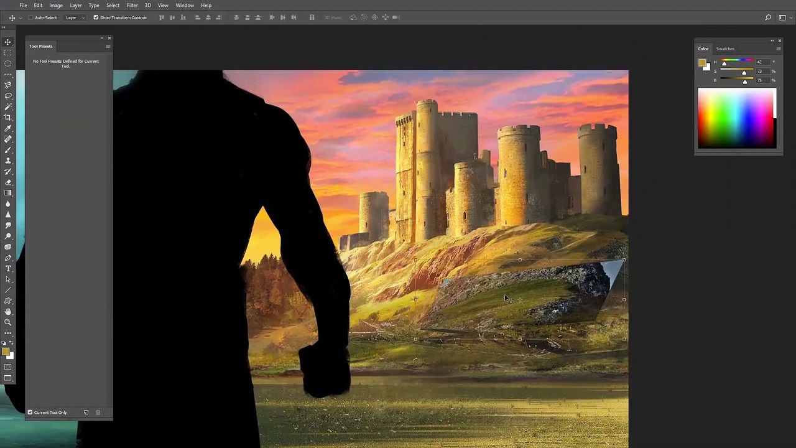Click the Hue value field showing 42
The height and width of the screenshot is (448, 796).
[762, 62]
